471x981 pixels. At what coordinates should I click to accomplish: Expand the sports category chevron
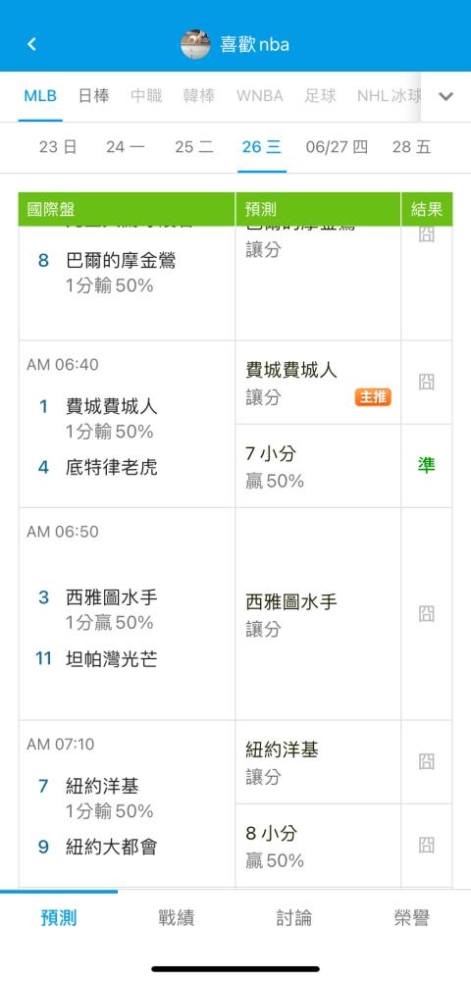tap(445, 96)
